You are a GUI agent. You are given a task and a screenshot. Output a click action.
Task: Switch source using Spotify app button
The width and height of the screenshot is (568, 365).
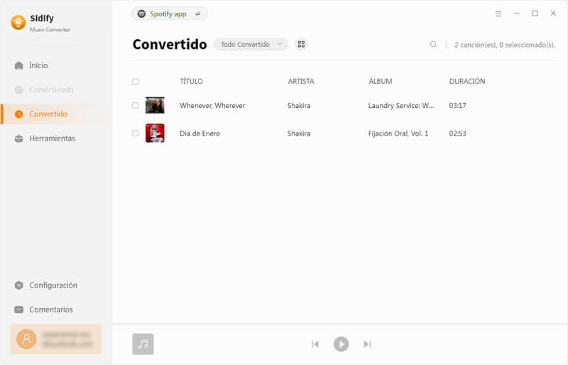[170, 13]
